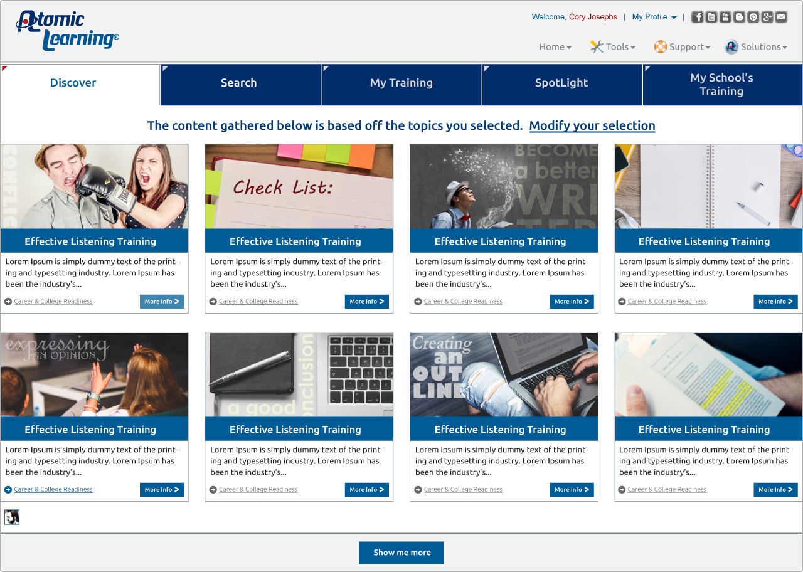Expand the Home dropdown menu

555,47
